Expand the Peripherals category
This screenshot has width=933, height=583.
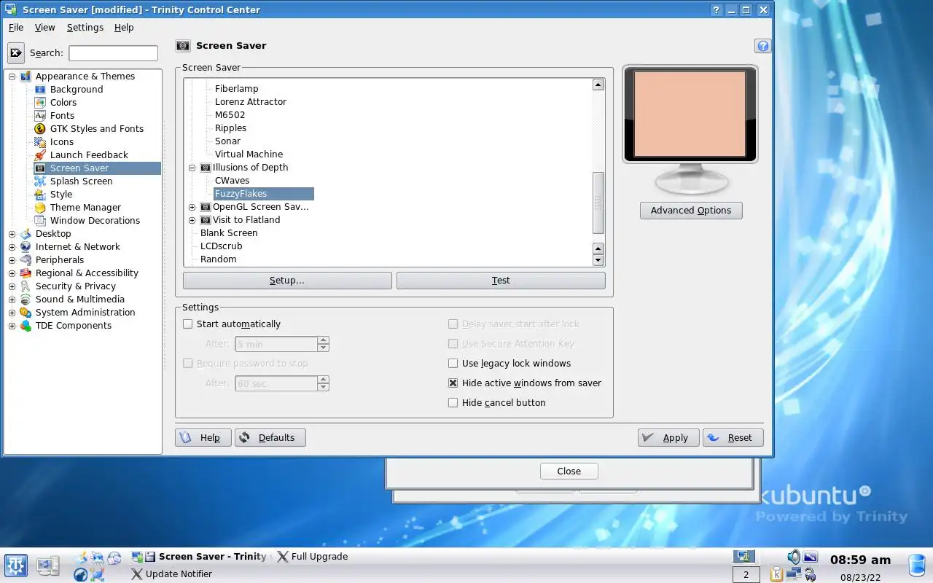(x=12, y=260)
